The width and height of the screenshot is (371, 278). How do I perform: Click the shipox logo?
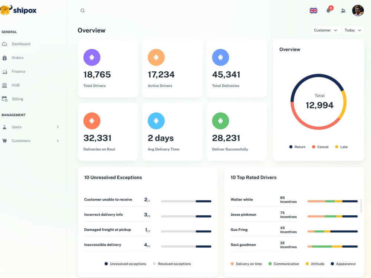[x=18, y=10]
